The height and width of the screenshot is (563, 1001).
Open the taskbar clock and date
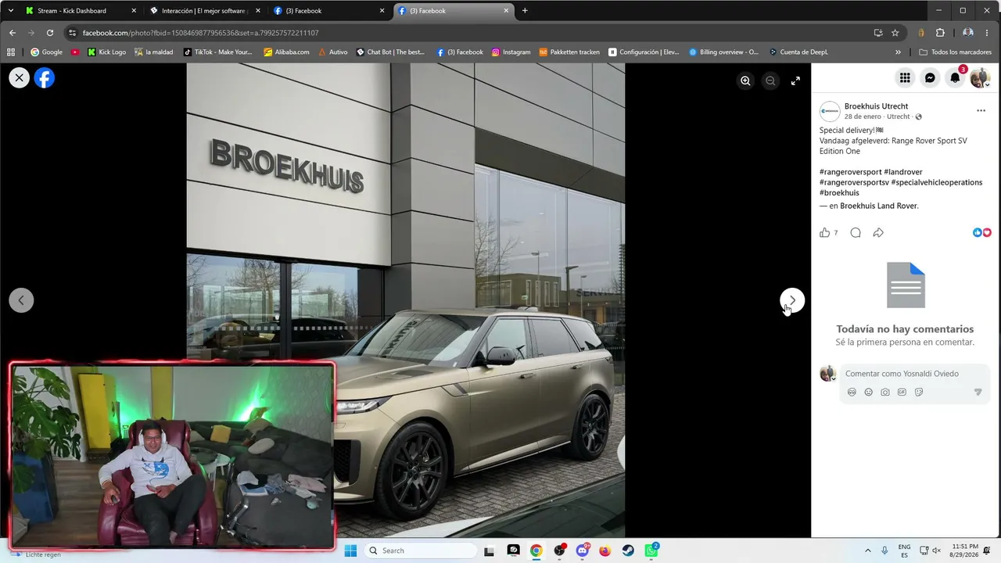click(x=966, y=550)
